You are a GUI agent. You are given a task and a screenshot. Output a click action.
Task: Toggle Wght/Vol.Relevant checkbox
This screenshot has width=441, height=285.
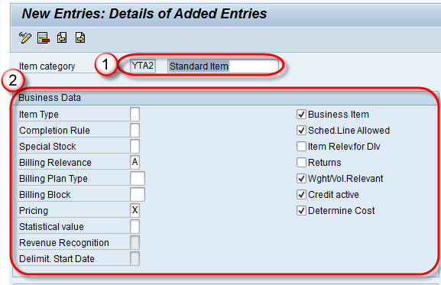click(301, 179)
